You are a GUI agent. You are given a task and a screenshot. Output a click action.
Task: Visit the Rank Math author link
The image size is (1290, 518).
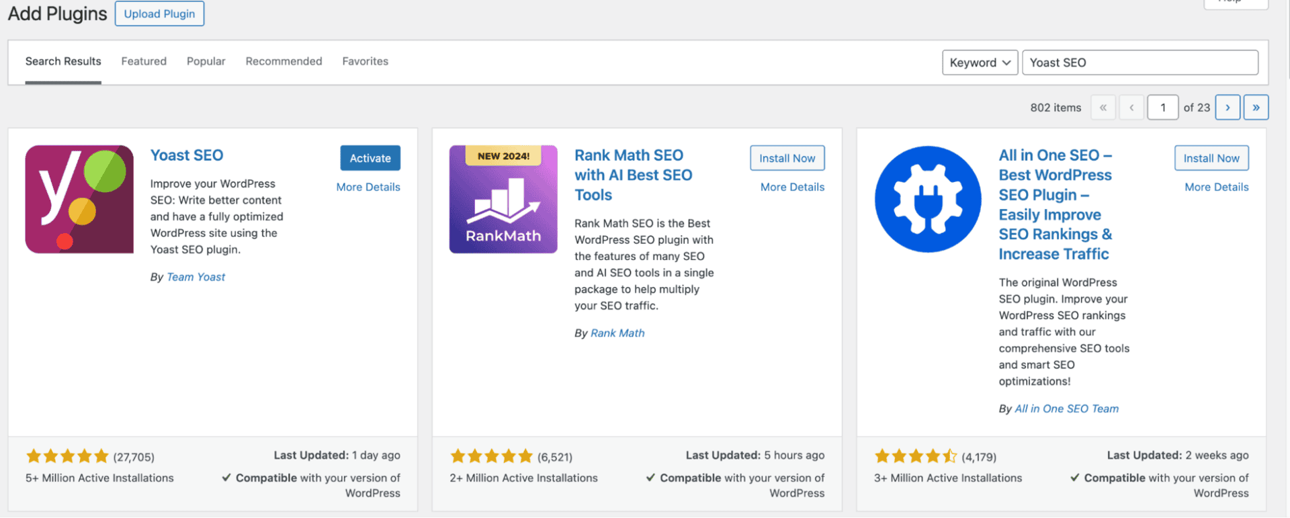617,333
